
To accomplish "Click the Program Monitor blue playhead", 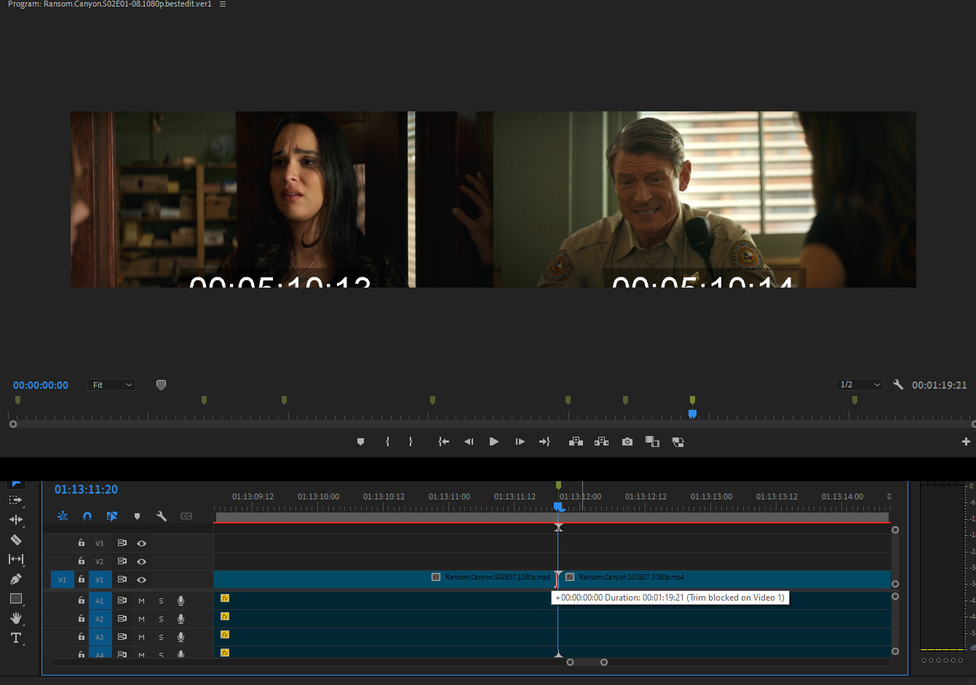I will pos(692,413).
